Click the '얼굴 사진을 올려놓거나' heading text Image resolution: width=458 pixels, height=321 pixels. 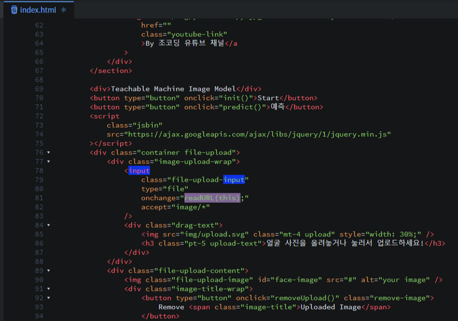pos(307,243)
